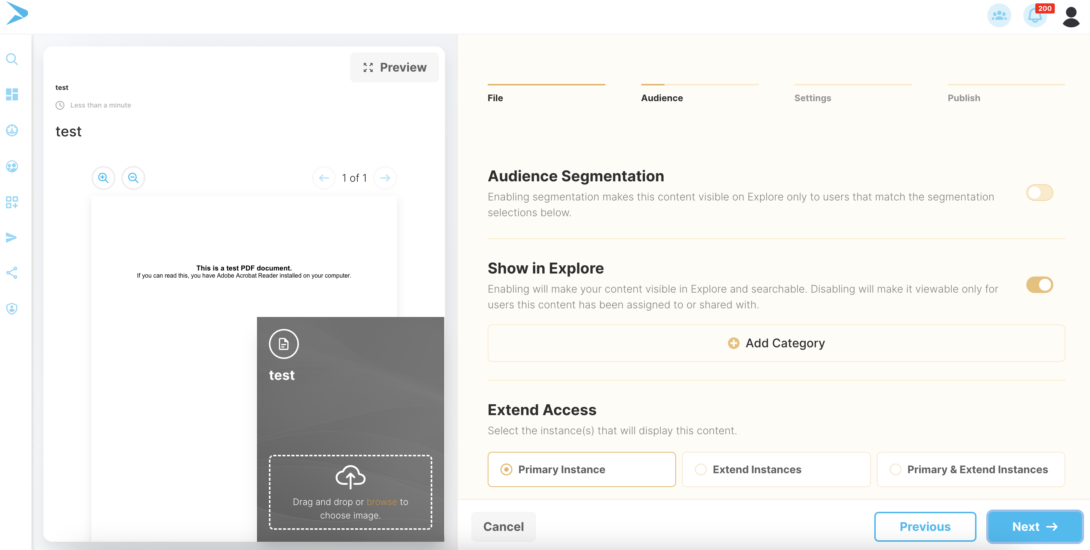
Task: Open the send paper-plane icon in sidebar
Action: pyautogui.click(x=12, y=237)
